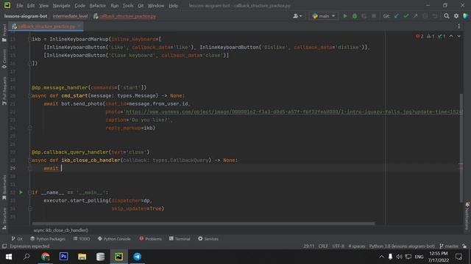This screenshot has width=471, height=264.
Task: Click the CRLF line separator status
Action: coord(323,246)
